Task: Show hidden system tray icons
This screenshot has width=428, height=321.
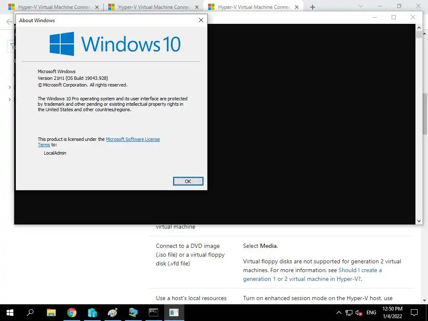Action: tap(339, 313)
